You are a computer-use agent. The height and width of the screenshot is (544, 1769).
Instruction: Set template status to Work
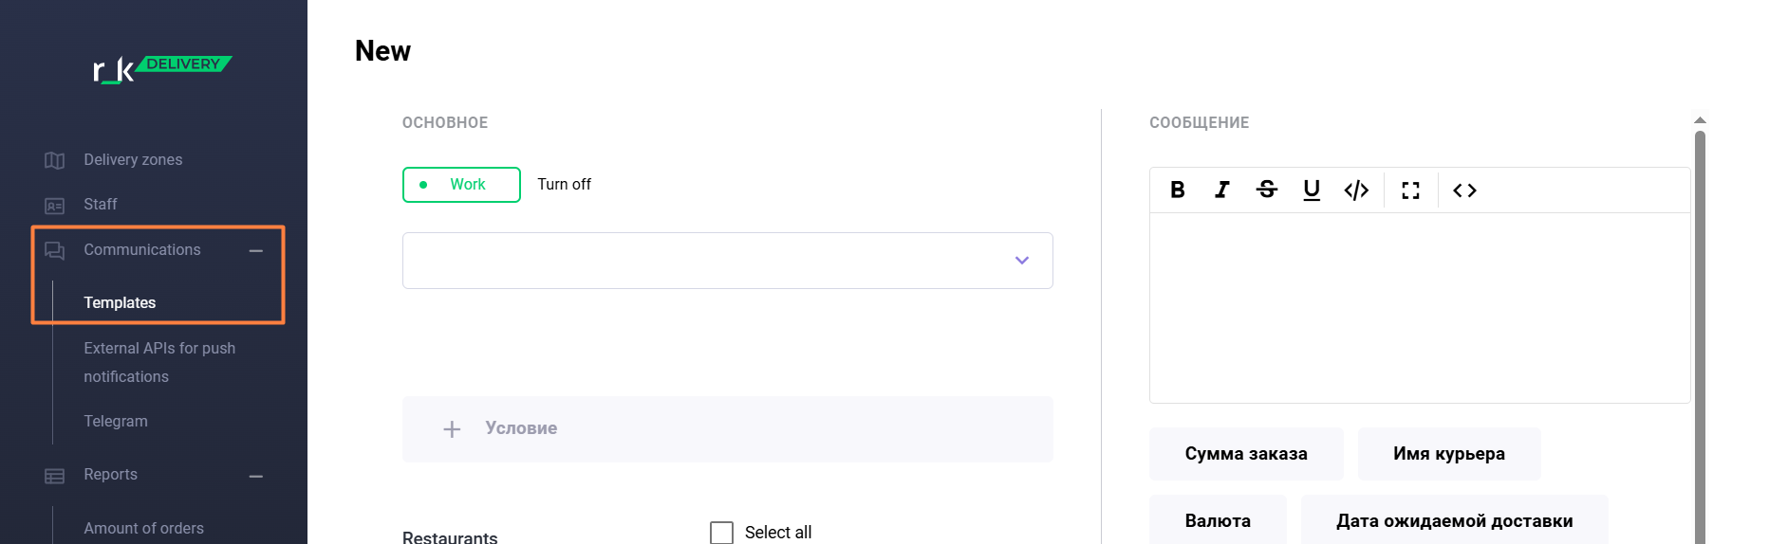[x=461, y=185]
